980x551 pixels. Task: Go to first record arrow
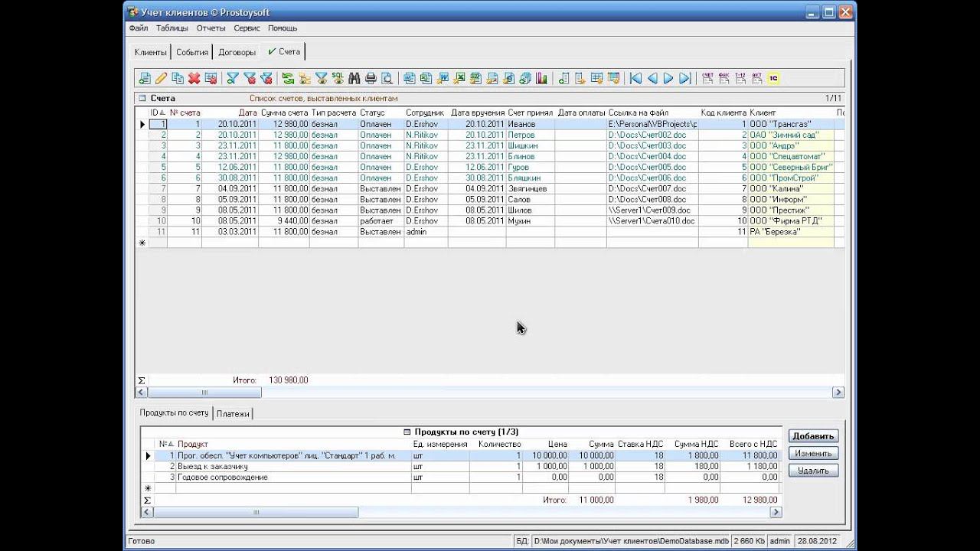(x=635, y=78)
